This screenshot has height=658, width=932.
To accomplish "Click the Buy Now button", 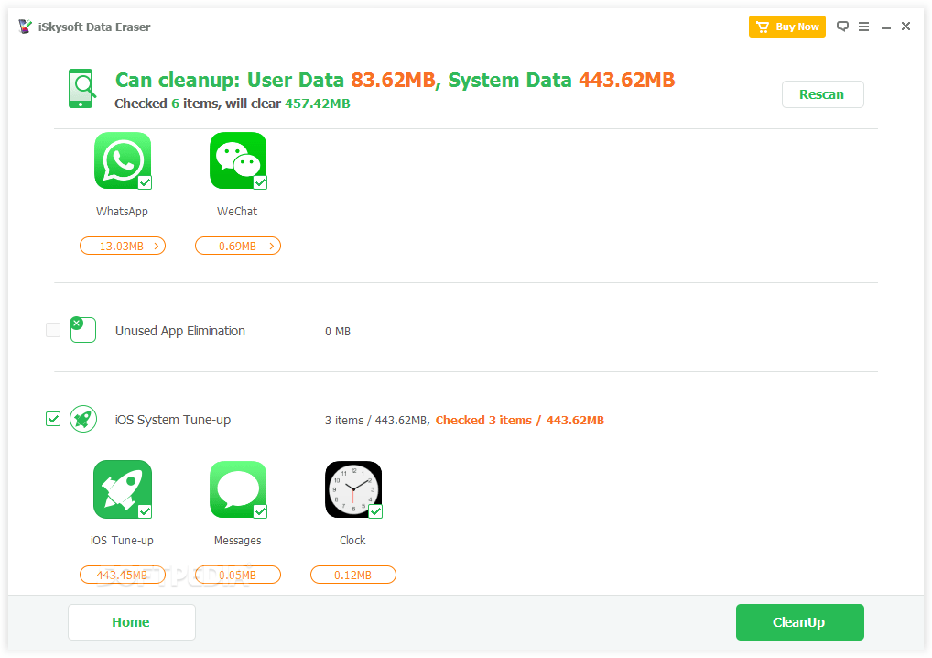I will point(786,27).
